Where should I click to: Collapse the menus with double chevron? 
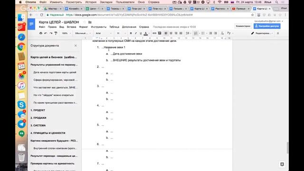(278, 33)
